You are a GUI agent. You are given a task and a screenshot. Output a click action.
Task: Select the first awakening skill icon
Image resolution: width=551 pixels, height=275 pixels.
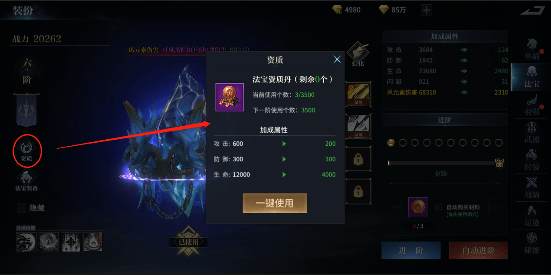point(26,242)
